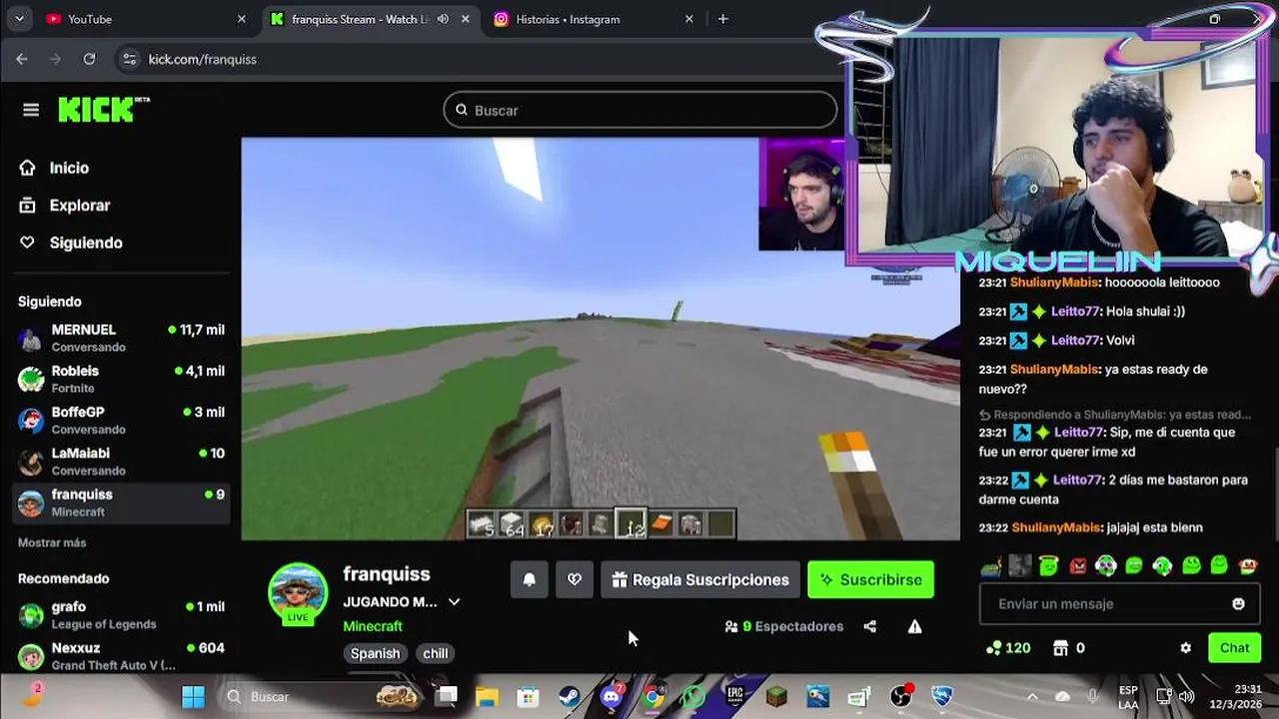1279x719 pixels.
Task: Click Regala Suscripciones button
Action: coord(700,579)
